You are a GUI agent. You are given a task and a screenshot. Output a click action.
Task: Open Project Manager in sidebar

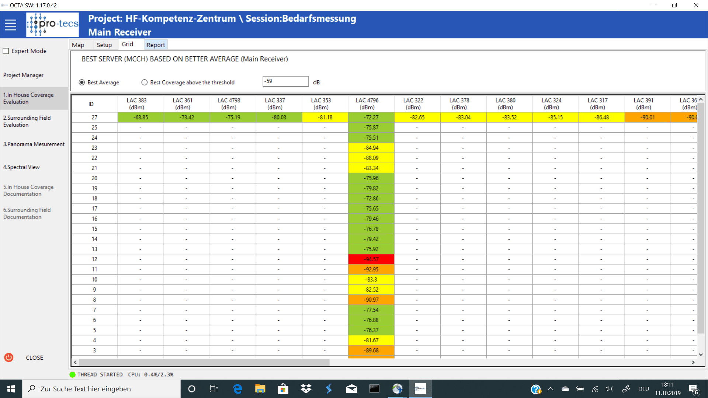click(23, 75)
